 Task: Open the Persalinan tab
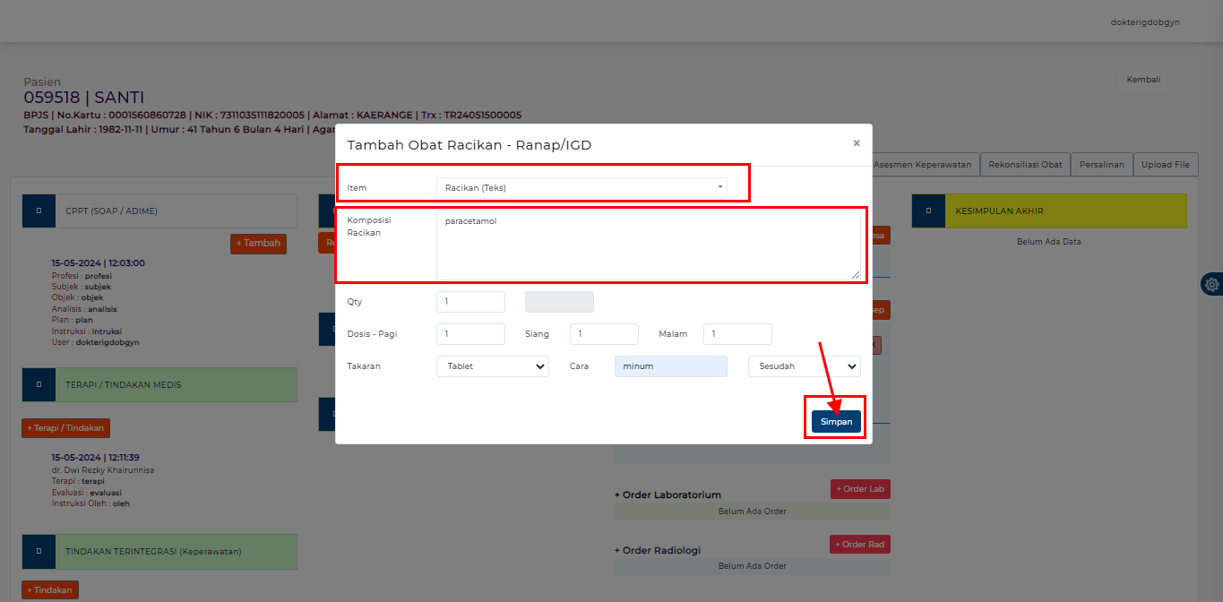click(1102, 165)
